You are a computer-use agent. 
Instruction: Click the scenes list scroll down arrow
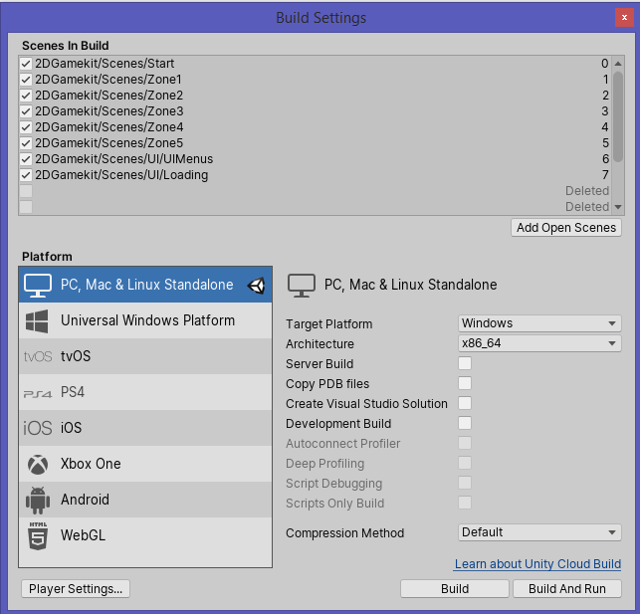618,207
